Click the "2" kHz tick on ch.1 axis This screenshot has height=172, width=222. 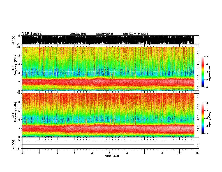coord(20,82)
